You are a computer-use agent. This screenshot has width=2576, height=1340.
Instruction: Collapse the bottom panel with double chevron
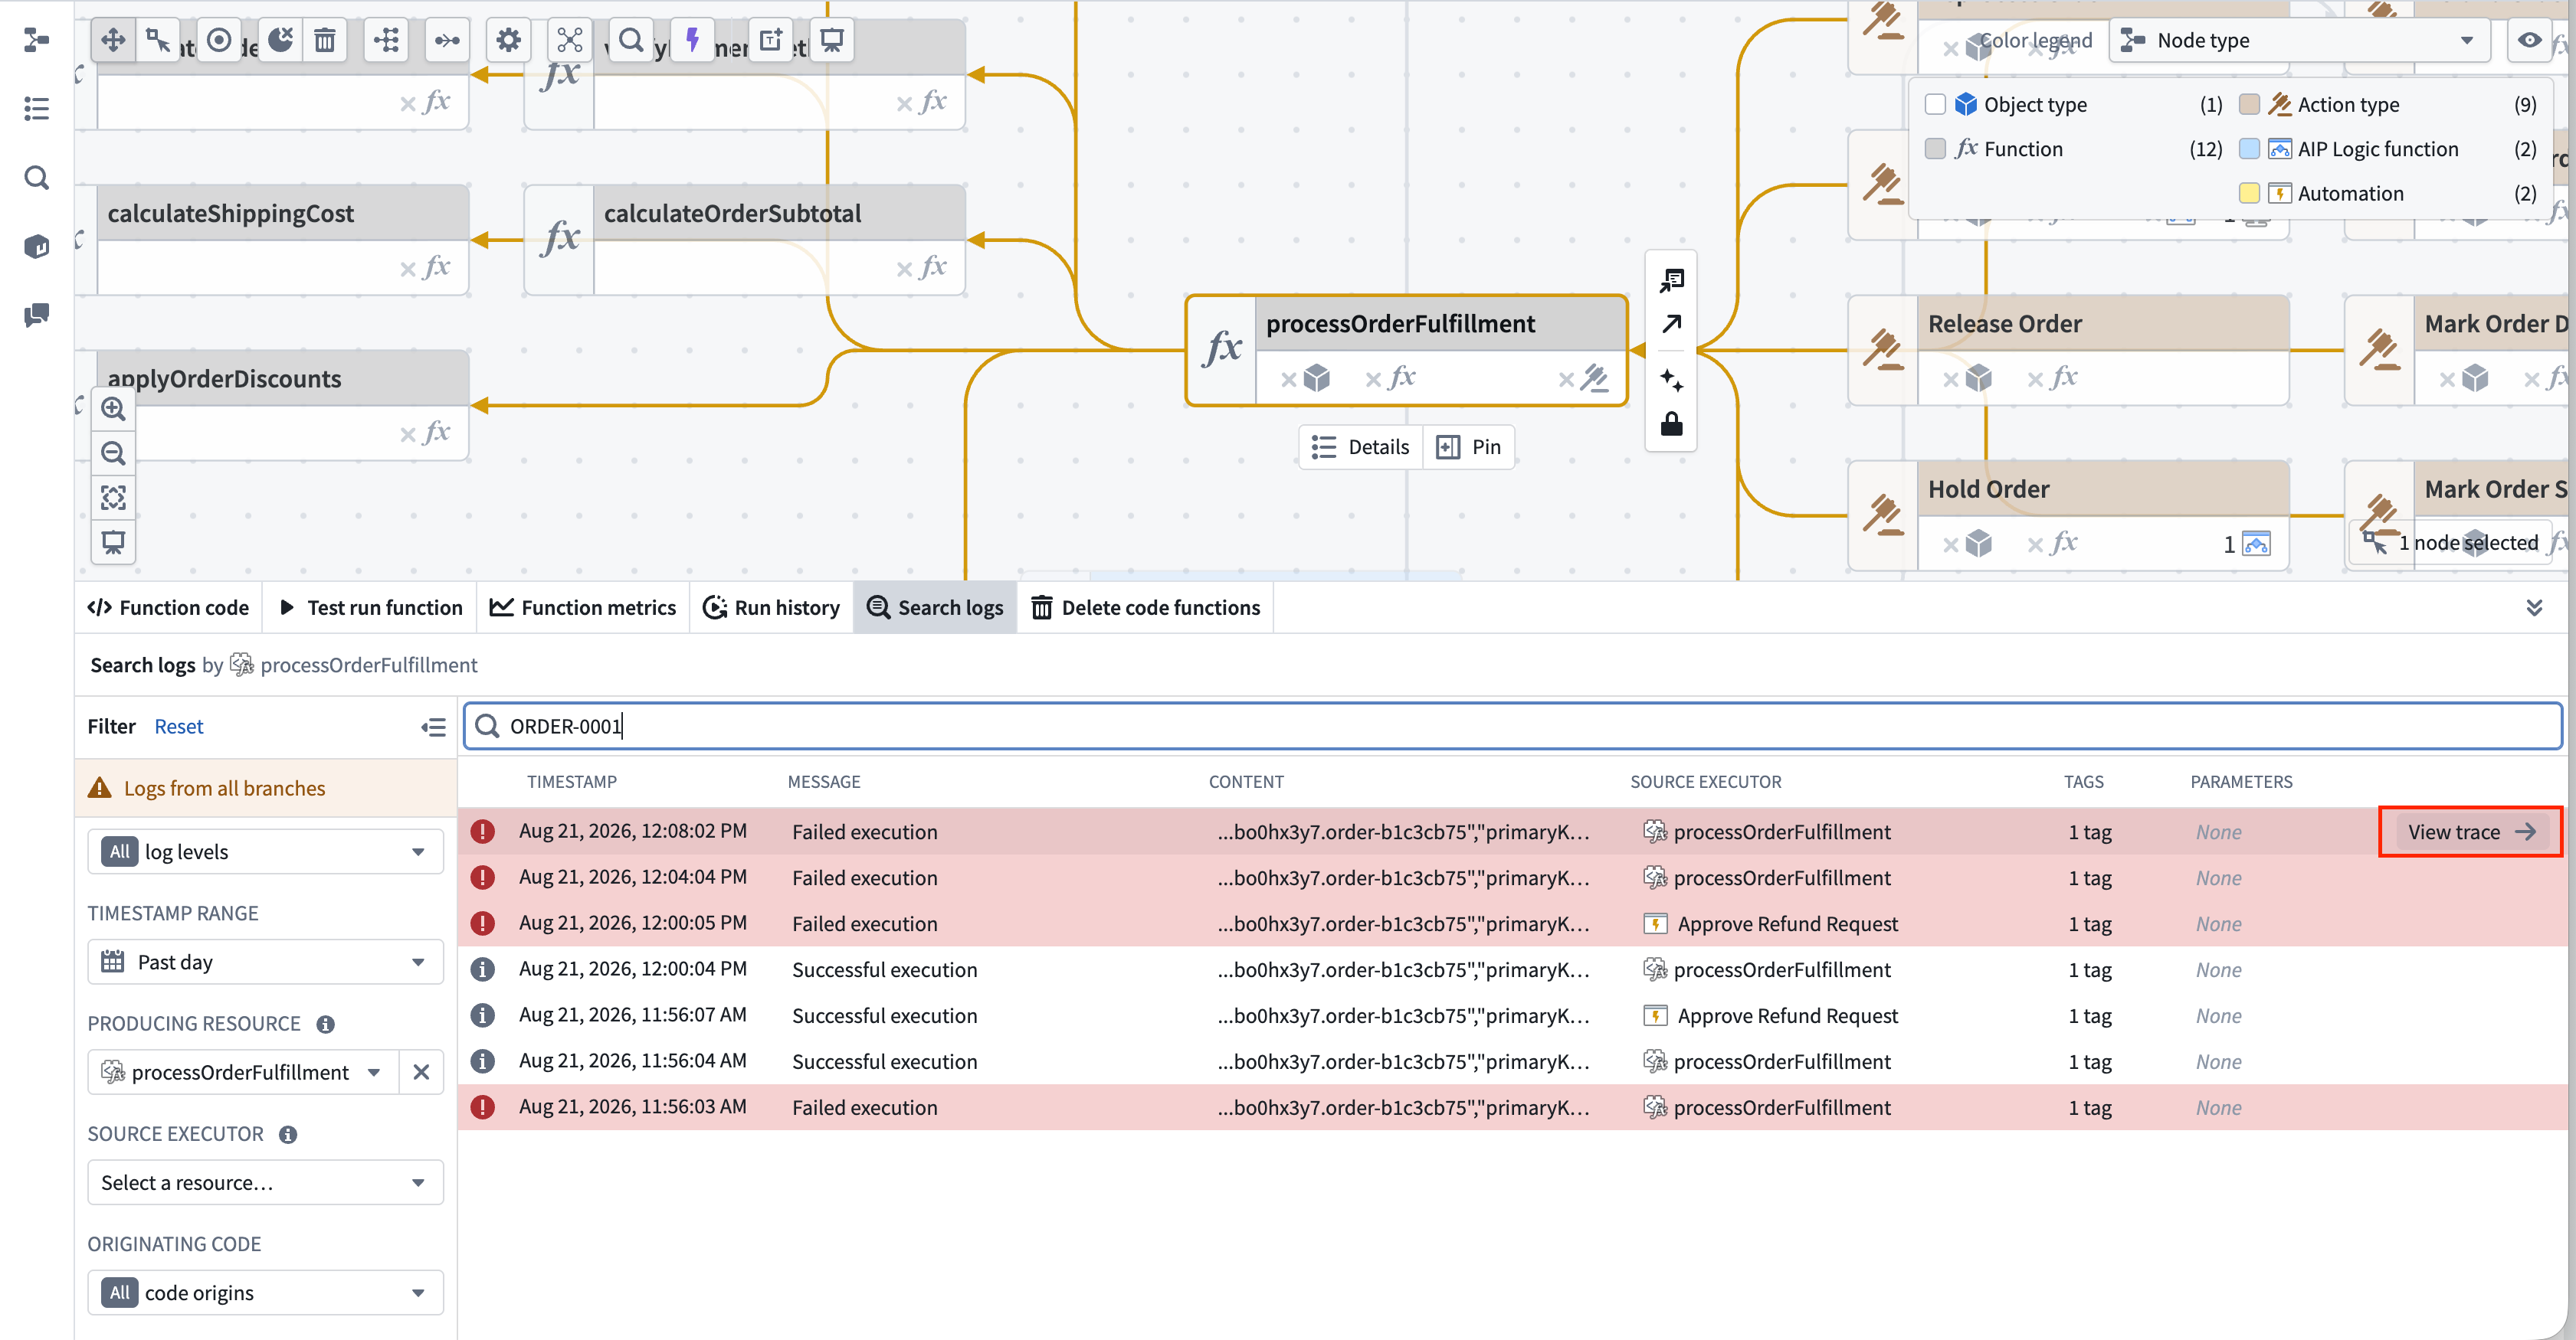[x=2534, y=607]
